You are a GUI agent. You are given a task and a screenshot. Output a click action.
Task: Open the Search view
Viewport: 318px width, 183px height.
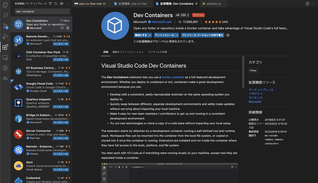point(5,15)
